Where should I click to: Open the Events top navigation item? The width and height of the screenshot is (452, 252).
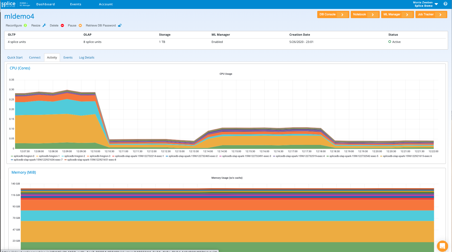(x=76, y=4)
